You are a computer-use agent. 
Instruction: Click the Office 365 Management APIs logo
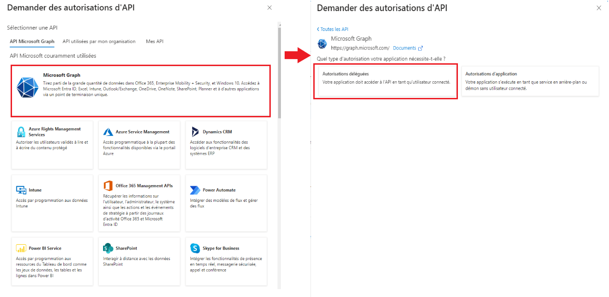(108, 186)
